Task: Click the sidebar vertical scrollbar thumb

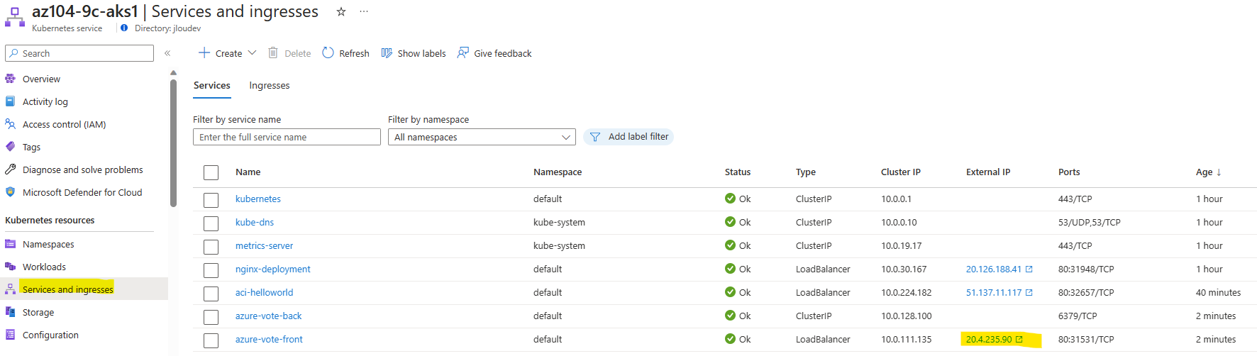Action: (x=173, y=142)
